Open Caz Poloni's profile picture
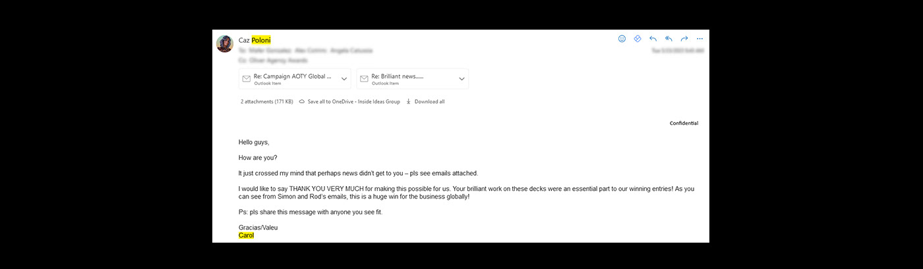The image size is (923, 269). 225,43
